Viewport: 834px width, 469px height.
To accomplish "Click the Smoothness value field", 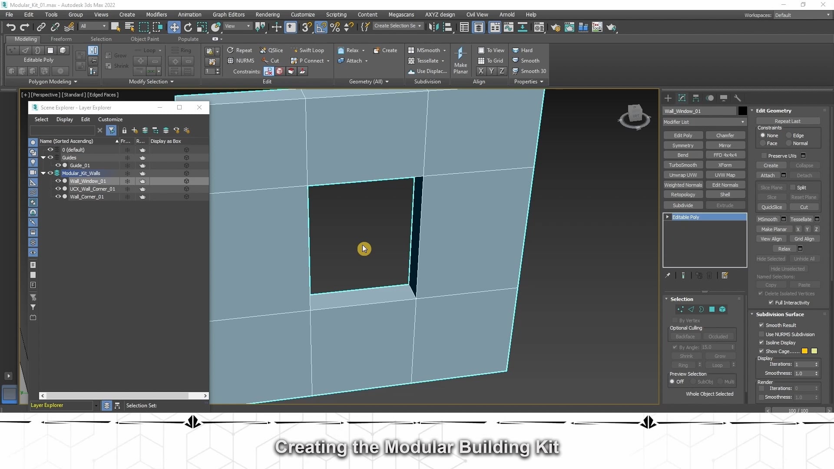I will click(803, 373).
